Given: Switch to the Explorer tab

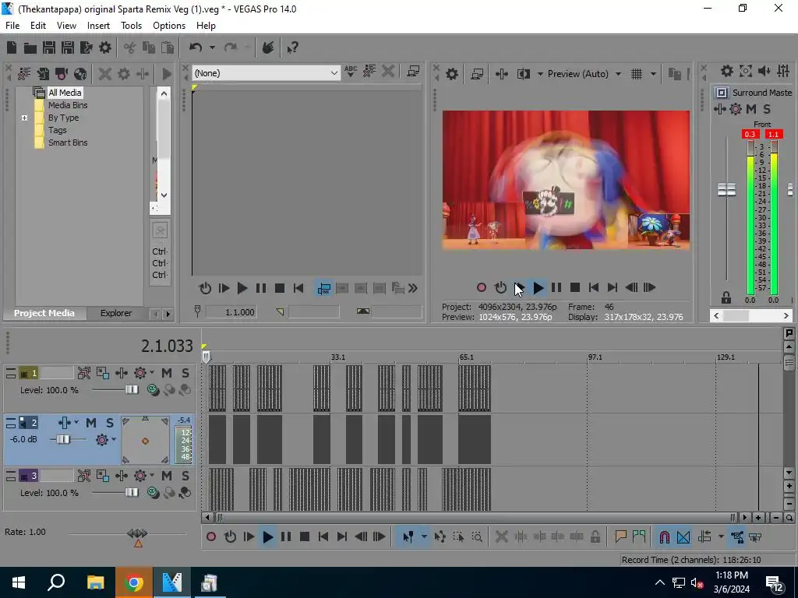Looking at the screenshot, I should [x=116, y=313].
